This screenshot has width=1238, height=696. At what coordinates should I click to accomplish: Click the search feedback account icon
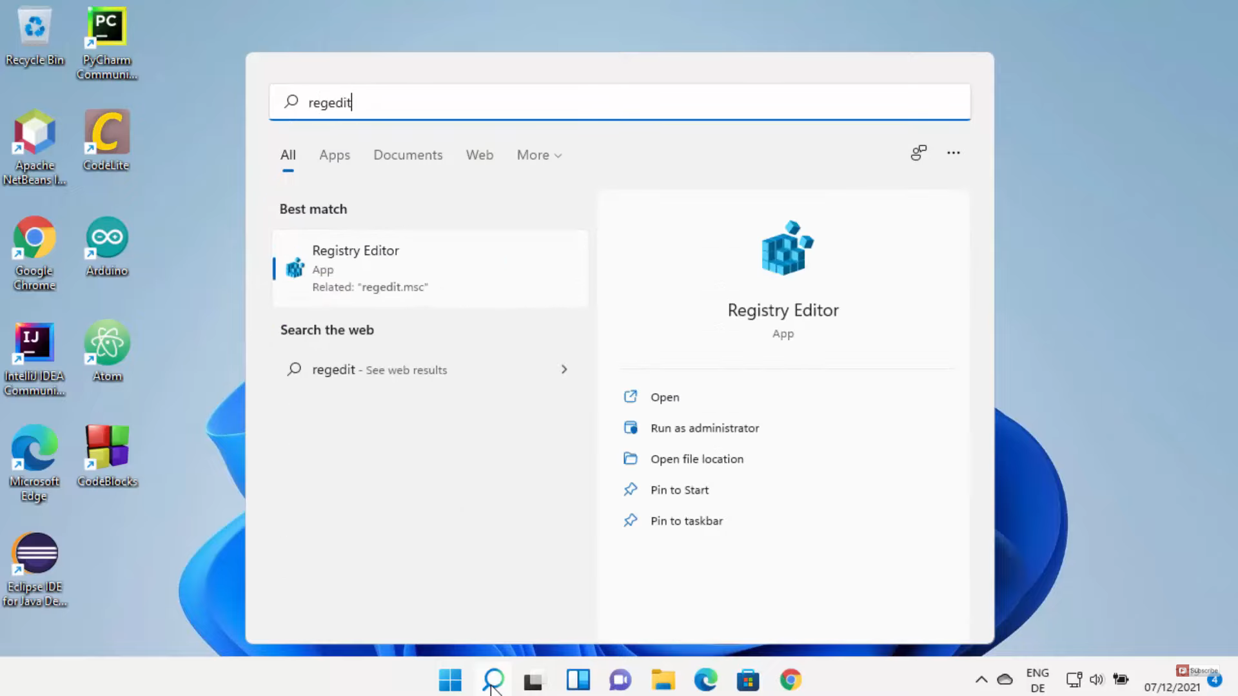[918, 153]
